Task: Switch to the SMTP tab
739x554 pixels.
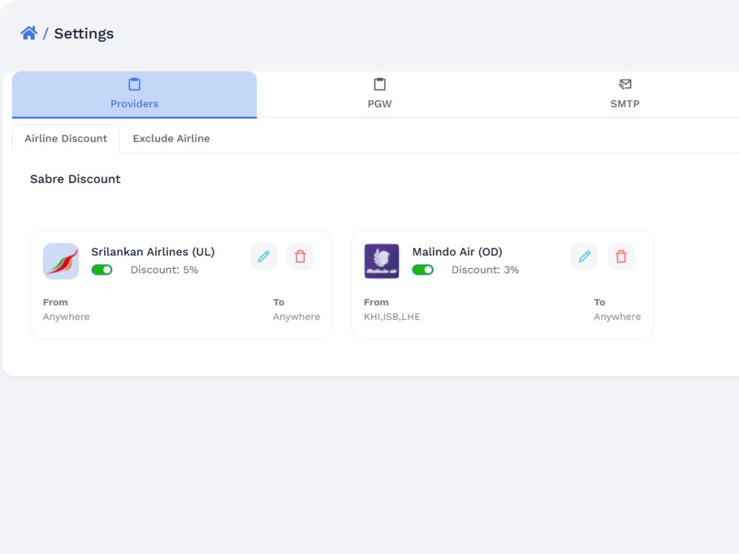Action: (625, 95)
